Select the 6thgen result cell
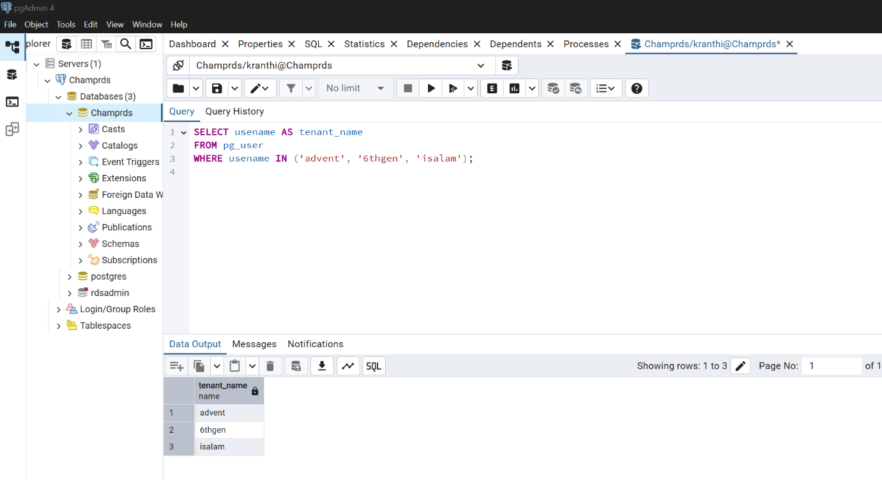The width and height of the screenshot is (882, 480). tap(229, 430)
